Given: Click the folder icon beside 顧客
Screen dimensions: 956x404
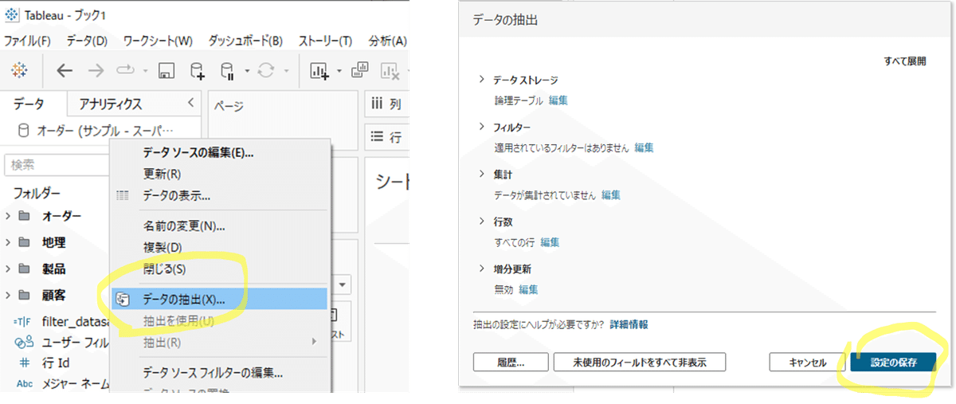Looking at the screenshot, I should 24,296.
